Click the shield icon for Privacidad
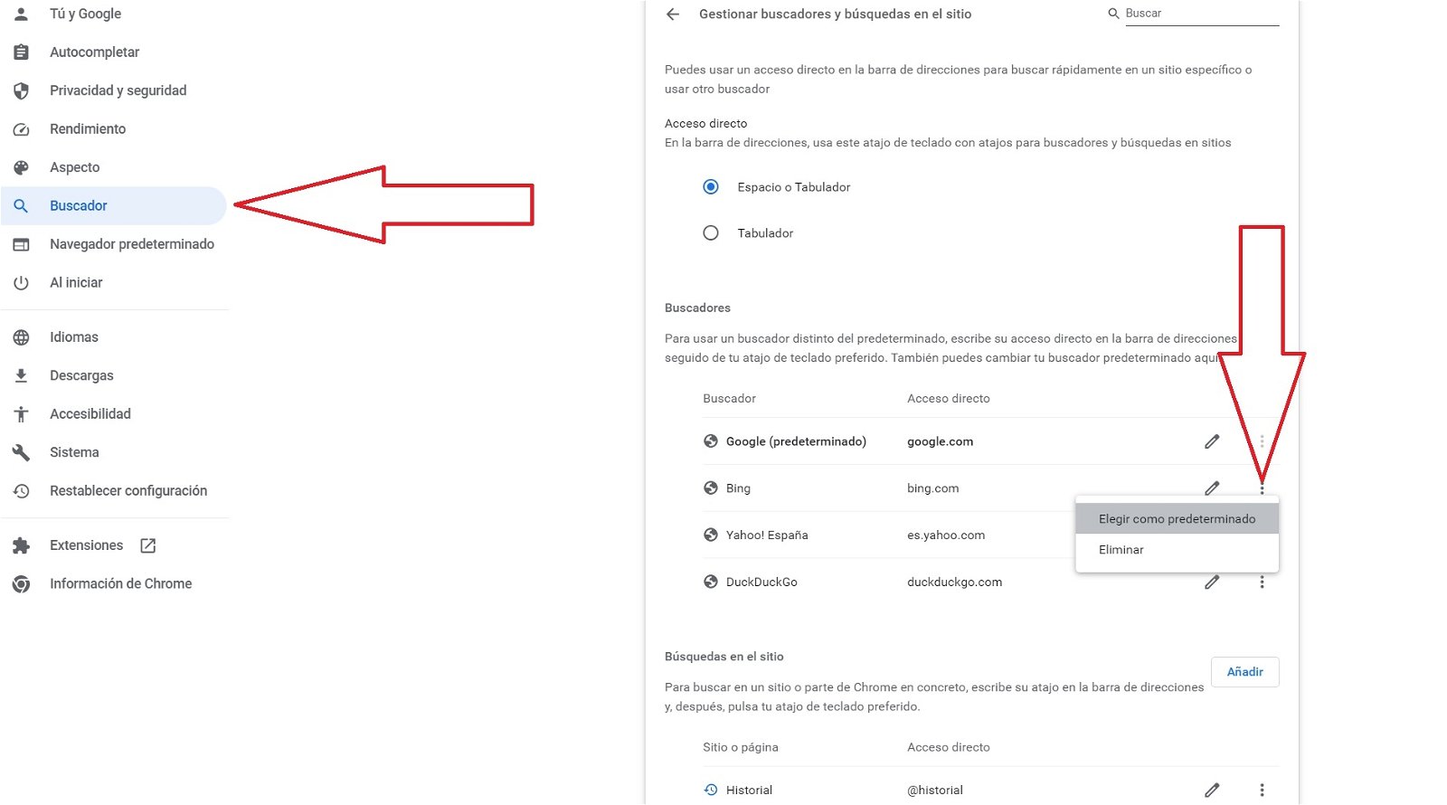 tap(21, 90)
